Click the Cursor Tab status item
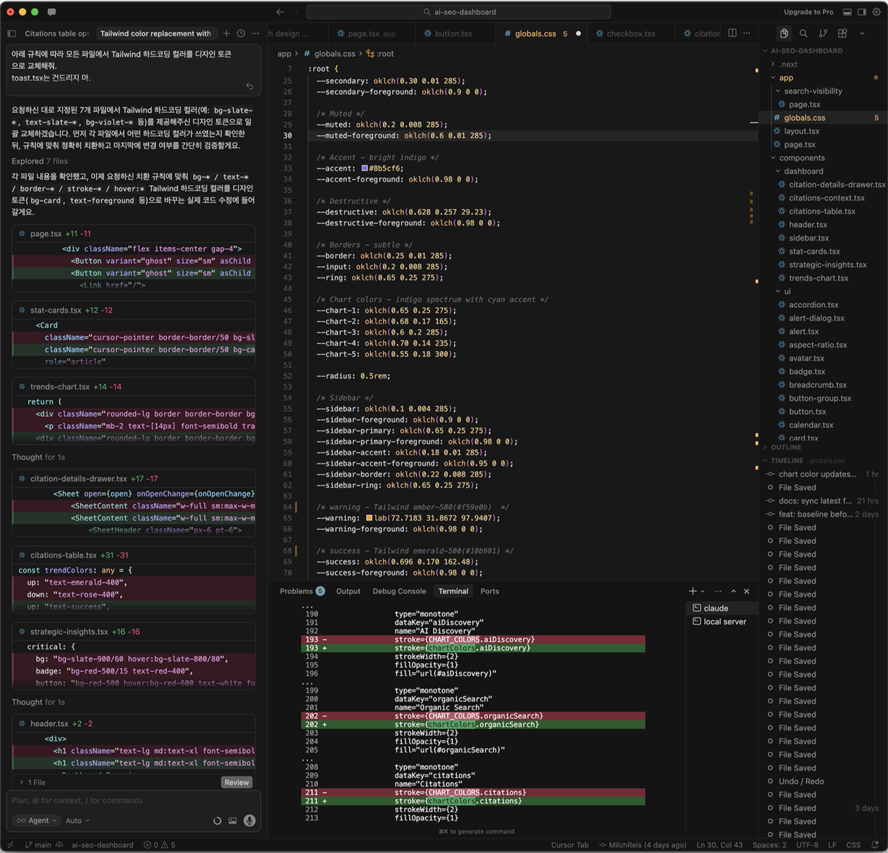Viewport: 888px width, 853px height. click(x=569, y=845)
